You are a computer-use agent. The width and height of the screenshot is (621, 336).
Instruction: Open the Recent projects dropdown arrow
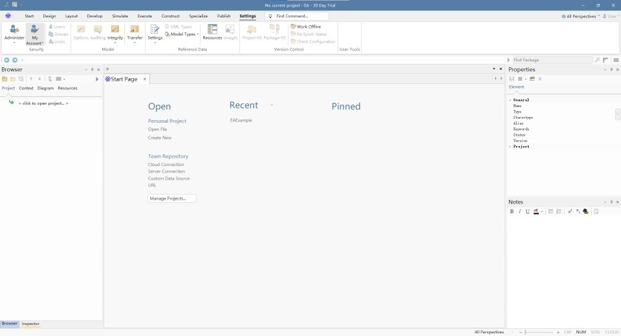272,105
